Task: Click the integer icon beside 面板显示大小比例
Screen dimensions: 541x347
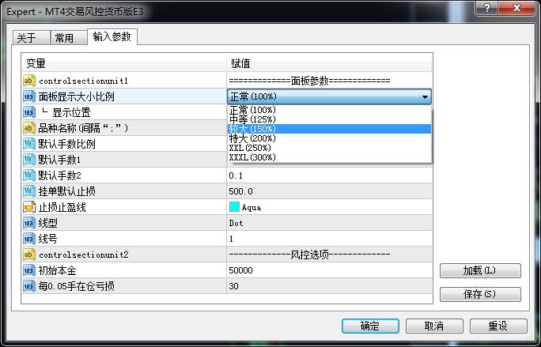Action: 29,96
